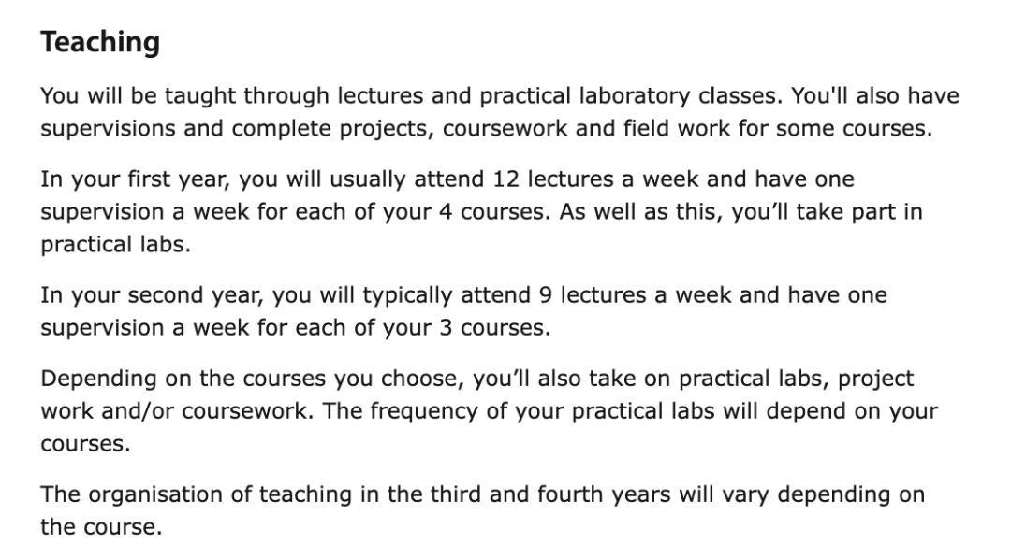Click the words "the course." at the end
Screen dimensions: 1011x558
coord(101,527)
